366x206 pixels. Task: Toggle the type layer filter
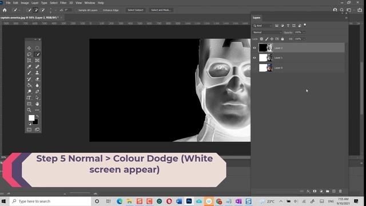click(288, 26)
